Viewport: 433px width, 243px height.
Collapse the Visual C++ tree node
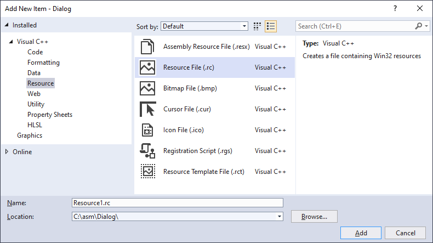(11, 42)
